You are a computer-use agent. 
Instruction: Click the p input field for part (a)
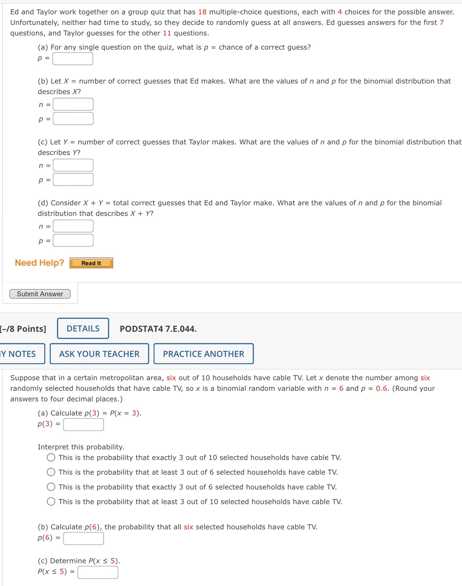73,59
